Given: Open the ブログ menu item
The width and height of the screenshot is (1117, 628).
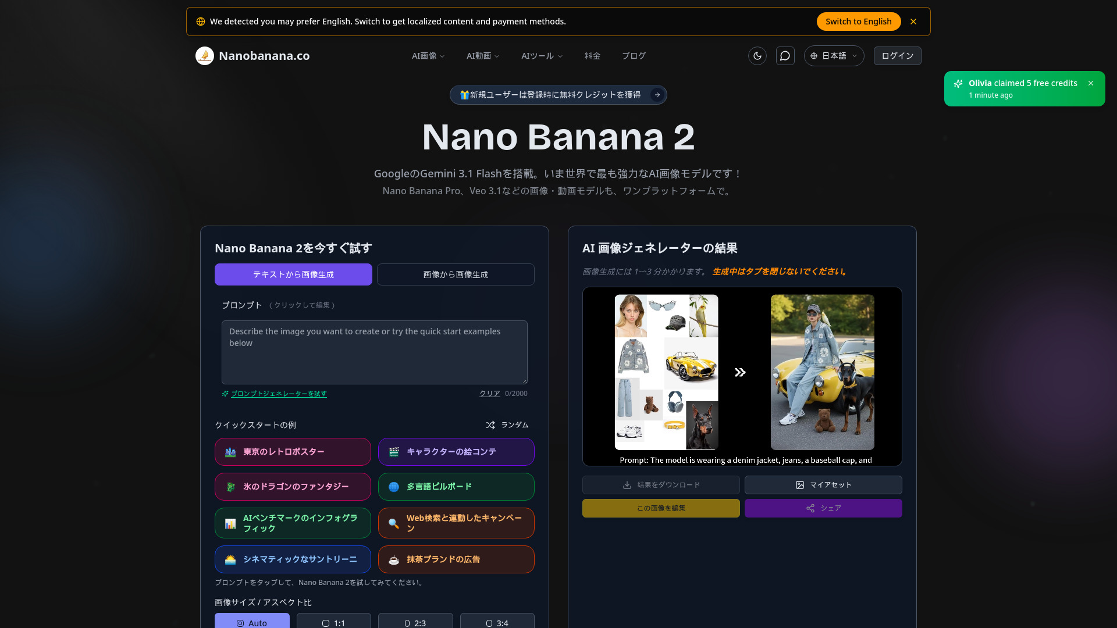Looking at the screenshot, I should click(x=634, y=56).
